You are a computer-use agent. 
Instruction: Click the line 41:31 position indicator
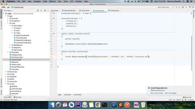[170, 100]
